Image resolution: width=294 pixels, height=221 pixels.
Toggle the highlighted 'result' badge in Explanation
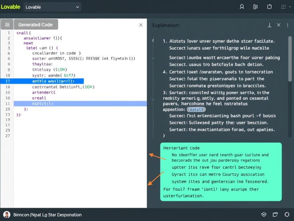[x=196, y=109]
